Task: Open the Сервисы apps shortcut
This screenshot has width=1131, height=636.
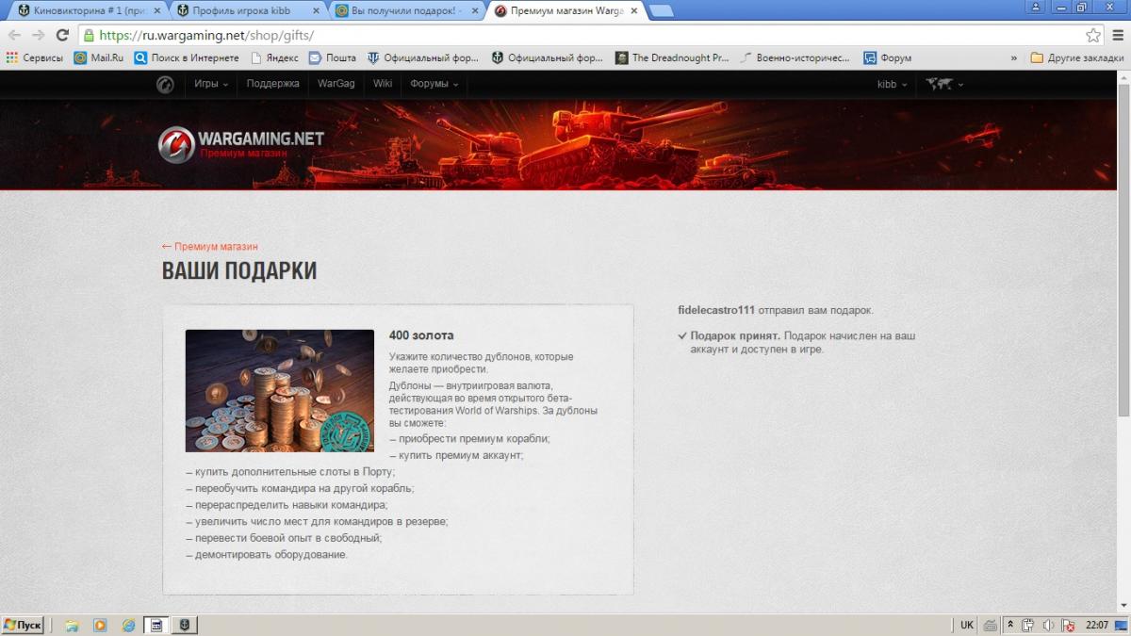Action: 34,57
